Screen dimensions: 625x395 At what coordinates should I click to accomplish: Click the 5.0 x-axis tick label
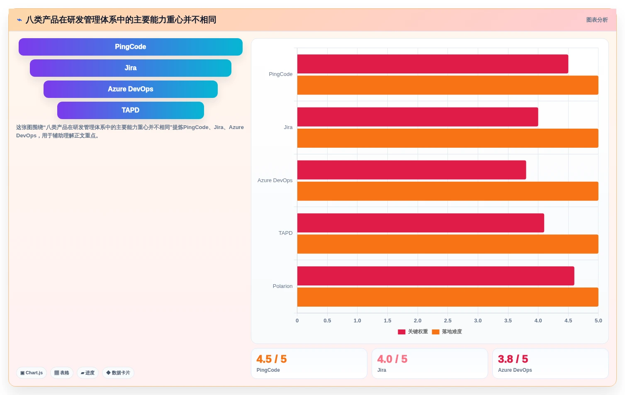598,321
